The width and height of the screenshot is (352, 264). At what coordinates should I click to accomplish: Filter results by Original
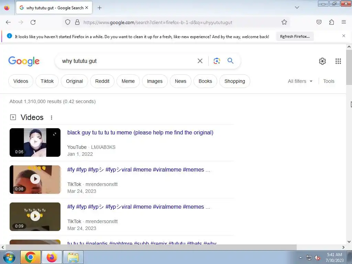74,81
